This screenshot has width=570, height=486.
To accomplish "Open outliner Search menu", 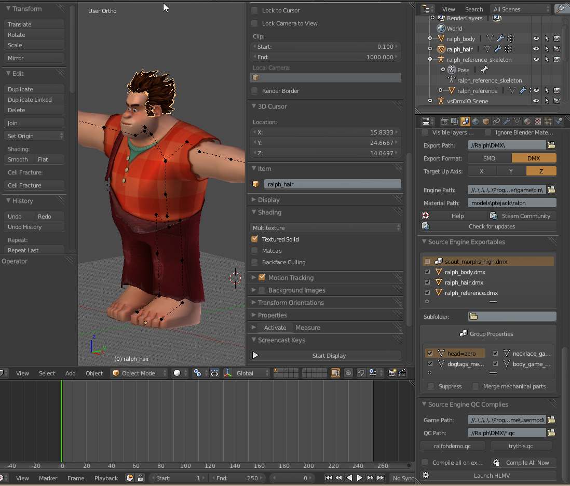I will [x=474, y=9].
